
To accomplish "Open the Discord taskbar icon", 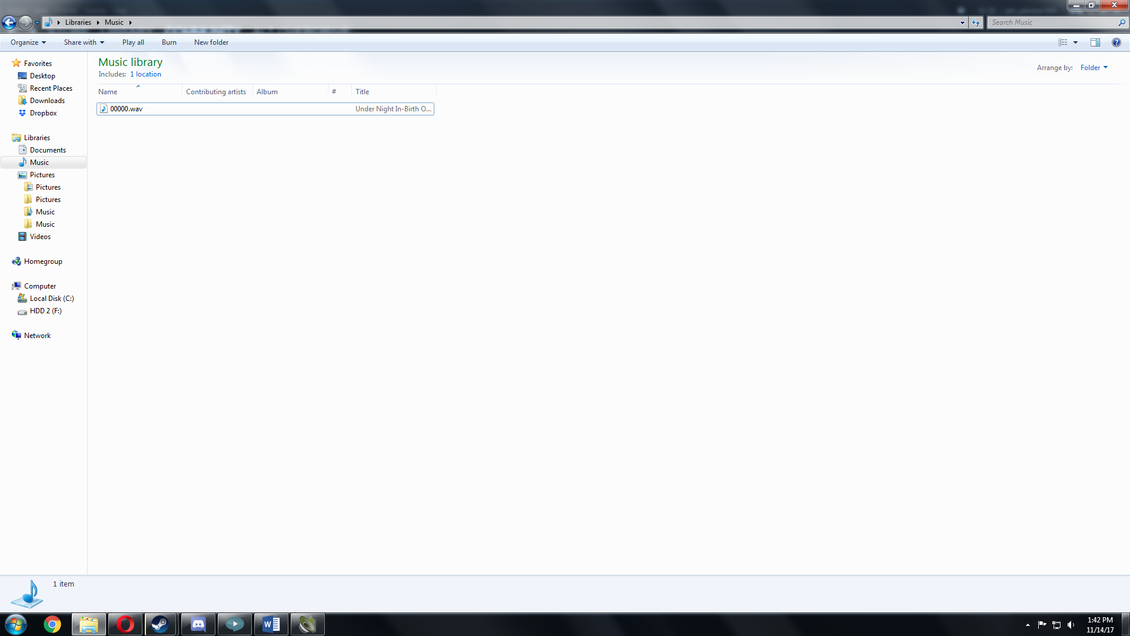I will pyautogui.click(x=198, y=624).
